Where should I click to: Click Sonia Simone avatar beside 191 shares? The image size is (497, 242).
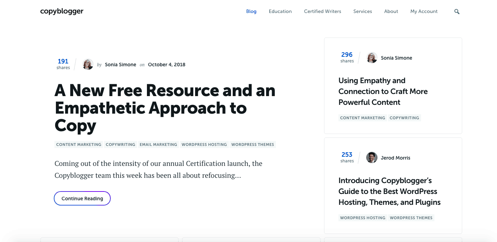[88, 64]
